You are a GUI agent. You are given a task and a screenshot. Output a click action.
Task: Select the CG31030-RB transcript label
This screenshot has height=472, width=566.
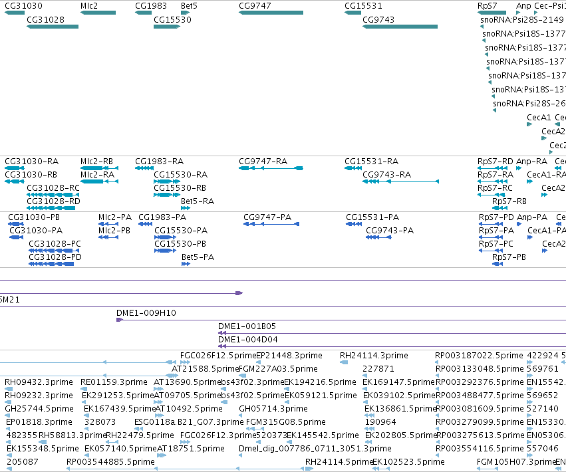31,175
